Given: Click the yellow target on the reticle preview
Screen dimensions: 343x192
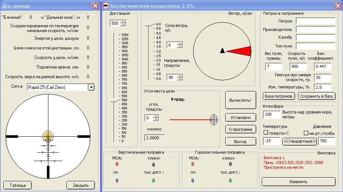Looking at the screenshot, I should pos(48,136).
